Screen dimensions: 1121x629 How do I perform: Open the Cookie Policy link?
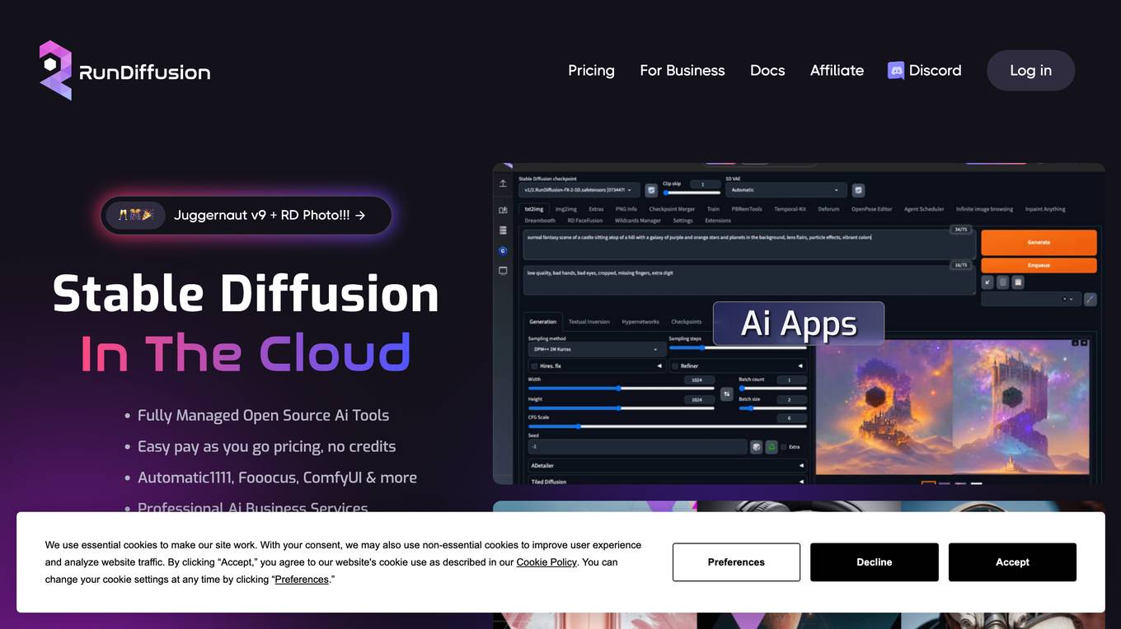click(546, 562)
